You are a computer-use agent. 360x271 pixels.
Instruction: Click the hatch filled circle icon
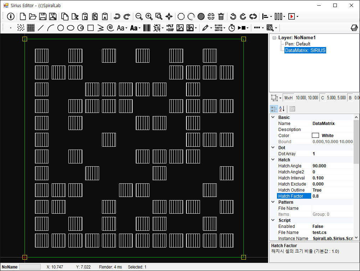pos(201,16)
